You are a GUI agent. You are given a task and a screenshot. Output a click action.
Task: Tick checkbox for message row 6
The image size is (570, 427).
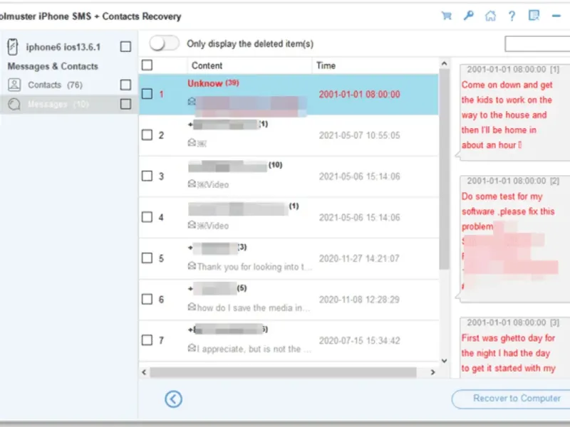[147, 299]
